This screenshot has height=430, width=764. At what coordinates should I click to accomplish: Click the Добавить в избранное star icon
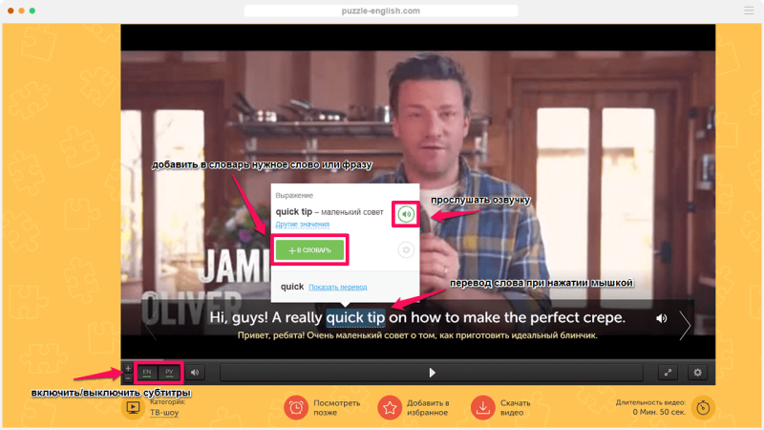click(390, 408)
